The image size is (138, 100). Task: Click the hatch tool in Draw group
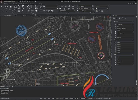point(19,11)
